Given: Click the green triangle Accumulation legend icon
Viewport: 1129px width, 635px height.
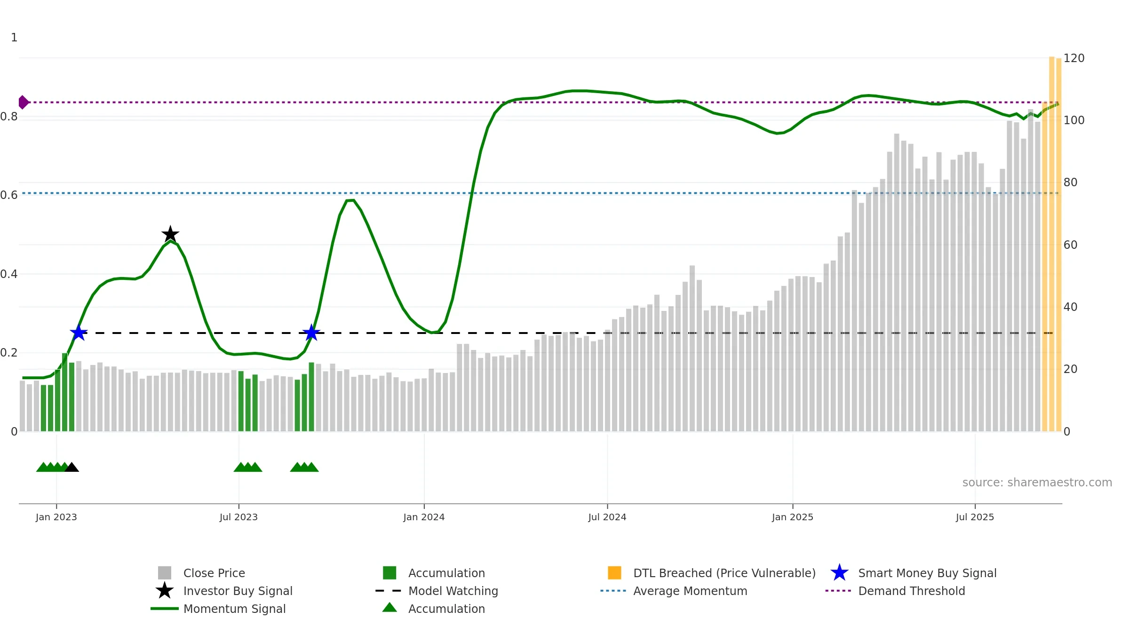Looking at the screenshot, I should pos(390,608).
